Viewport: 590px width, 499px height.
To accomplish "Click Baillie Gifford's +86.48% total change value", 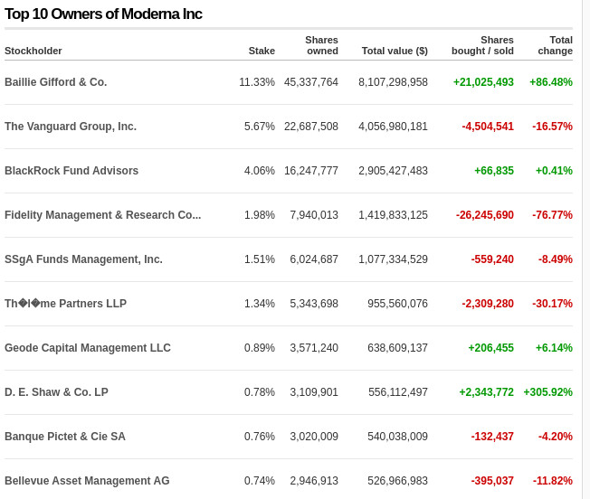I will 550,82.
